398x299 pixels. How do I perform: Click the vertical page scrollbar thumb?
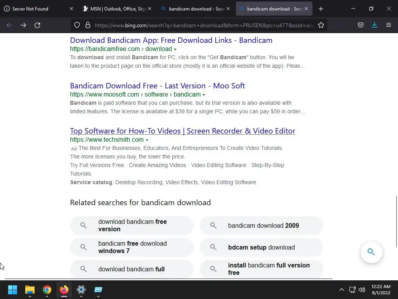coord(396,221)
